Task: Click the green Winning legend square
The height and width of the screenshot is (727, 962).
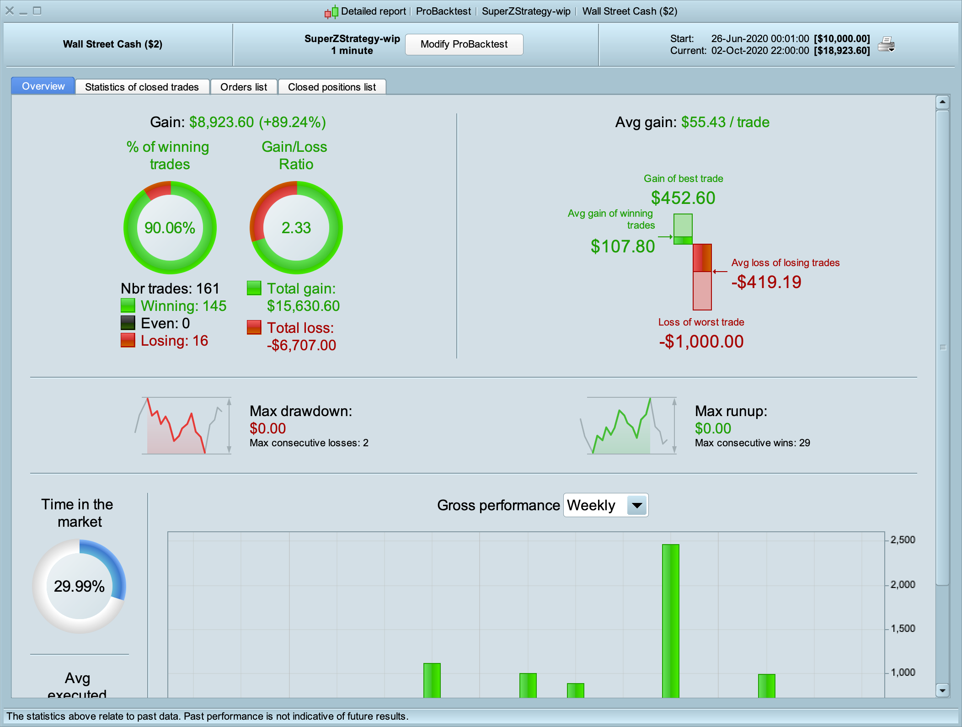Action: 128,305
